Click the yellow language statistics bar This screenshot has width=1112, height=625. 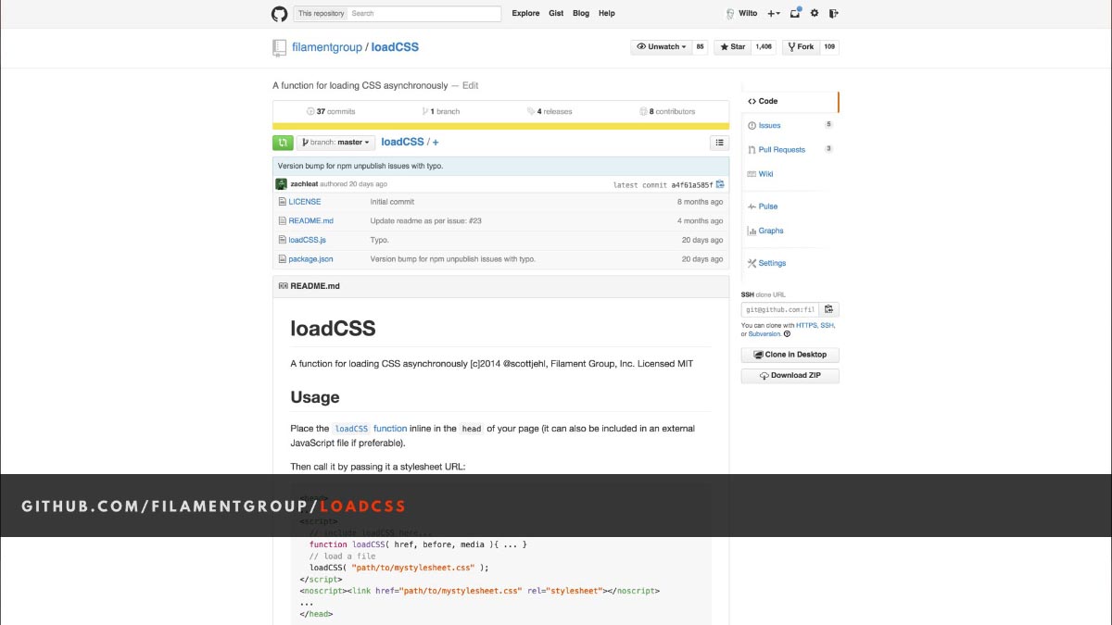(x=500, y=126)
